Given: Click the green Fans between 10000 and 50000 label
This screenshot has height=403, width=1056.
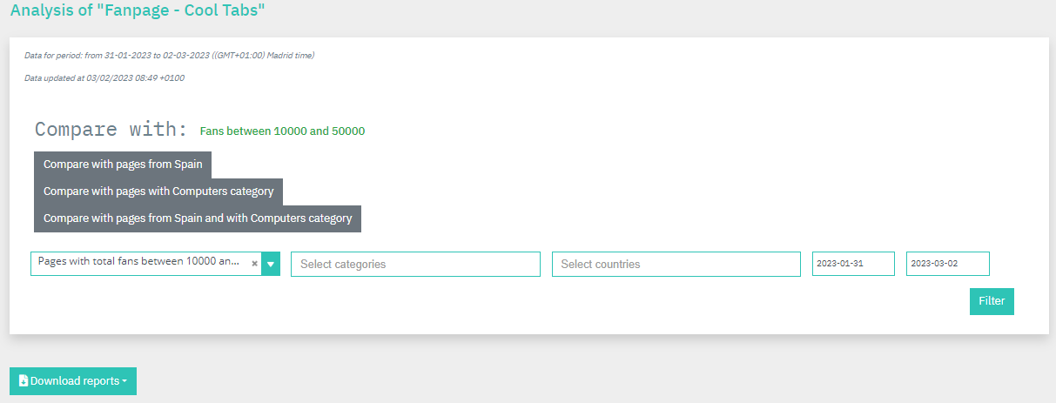Looking at the screenshot, I should click(282, 131).
